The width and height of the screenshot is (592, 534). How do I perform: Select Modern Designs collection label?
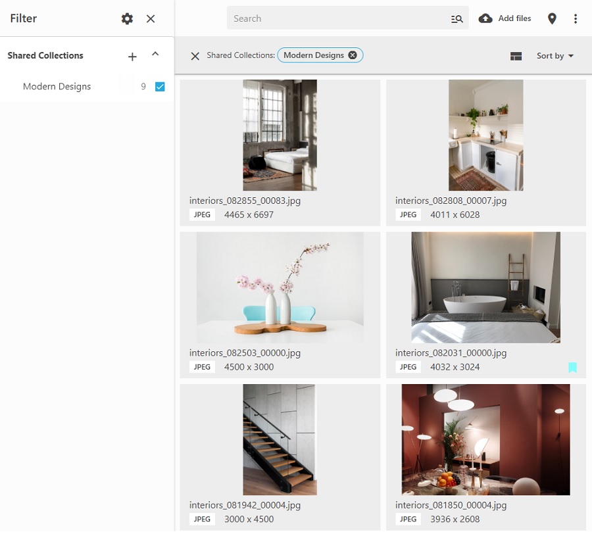pos(57,87)
